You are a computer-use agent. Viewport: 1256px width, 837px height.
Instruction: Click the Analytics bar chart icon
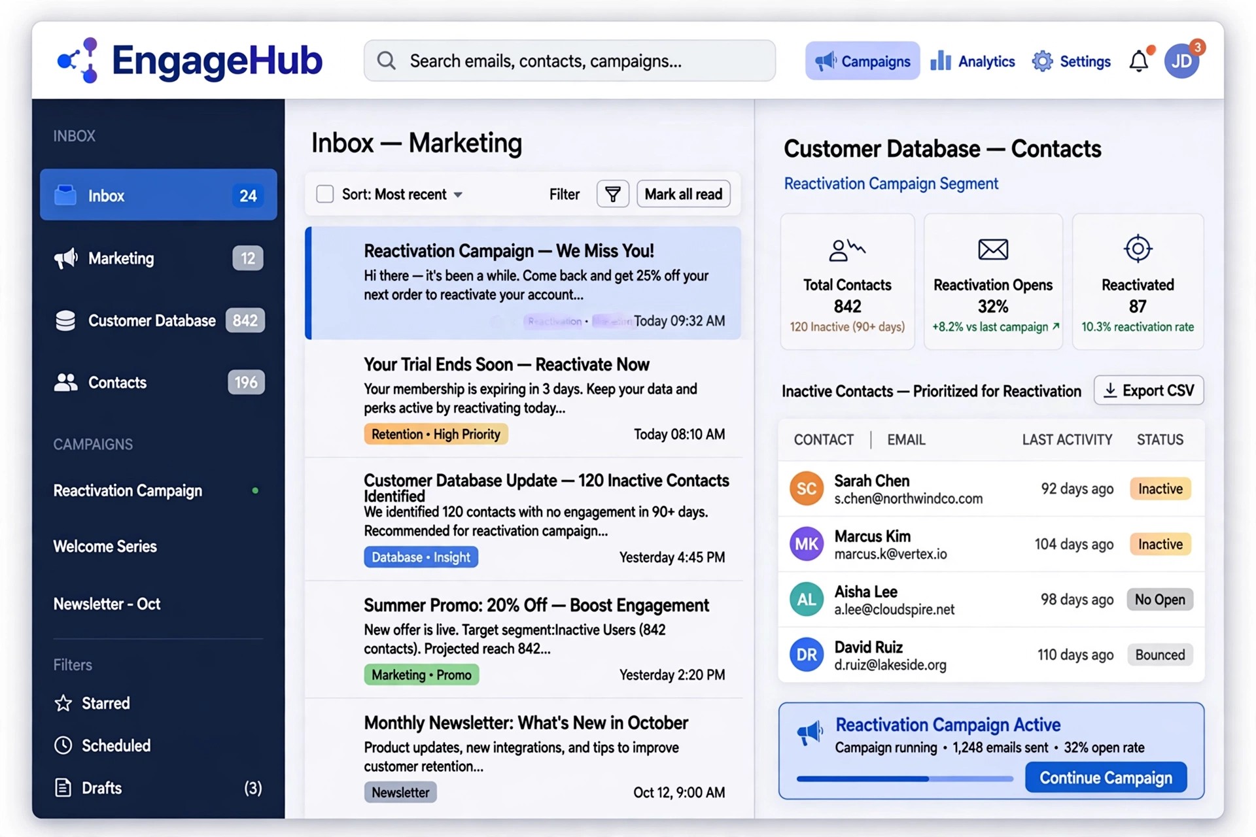tap(941, 60)
